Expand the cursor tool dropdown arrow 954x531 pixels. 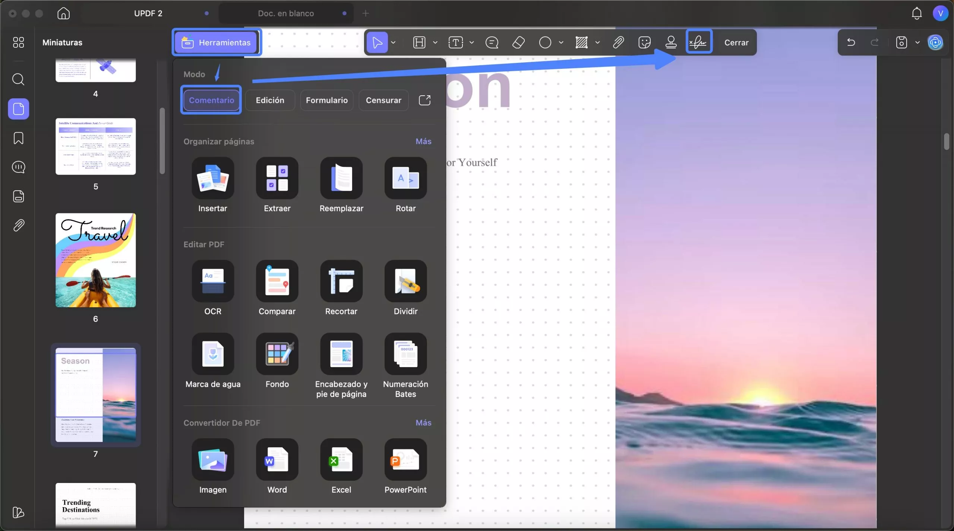(x=393, y=42)
